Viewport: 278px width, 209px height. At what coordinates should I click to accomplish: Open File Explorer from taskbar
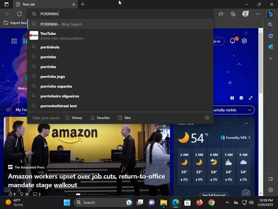tap(163, 202)
